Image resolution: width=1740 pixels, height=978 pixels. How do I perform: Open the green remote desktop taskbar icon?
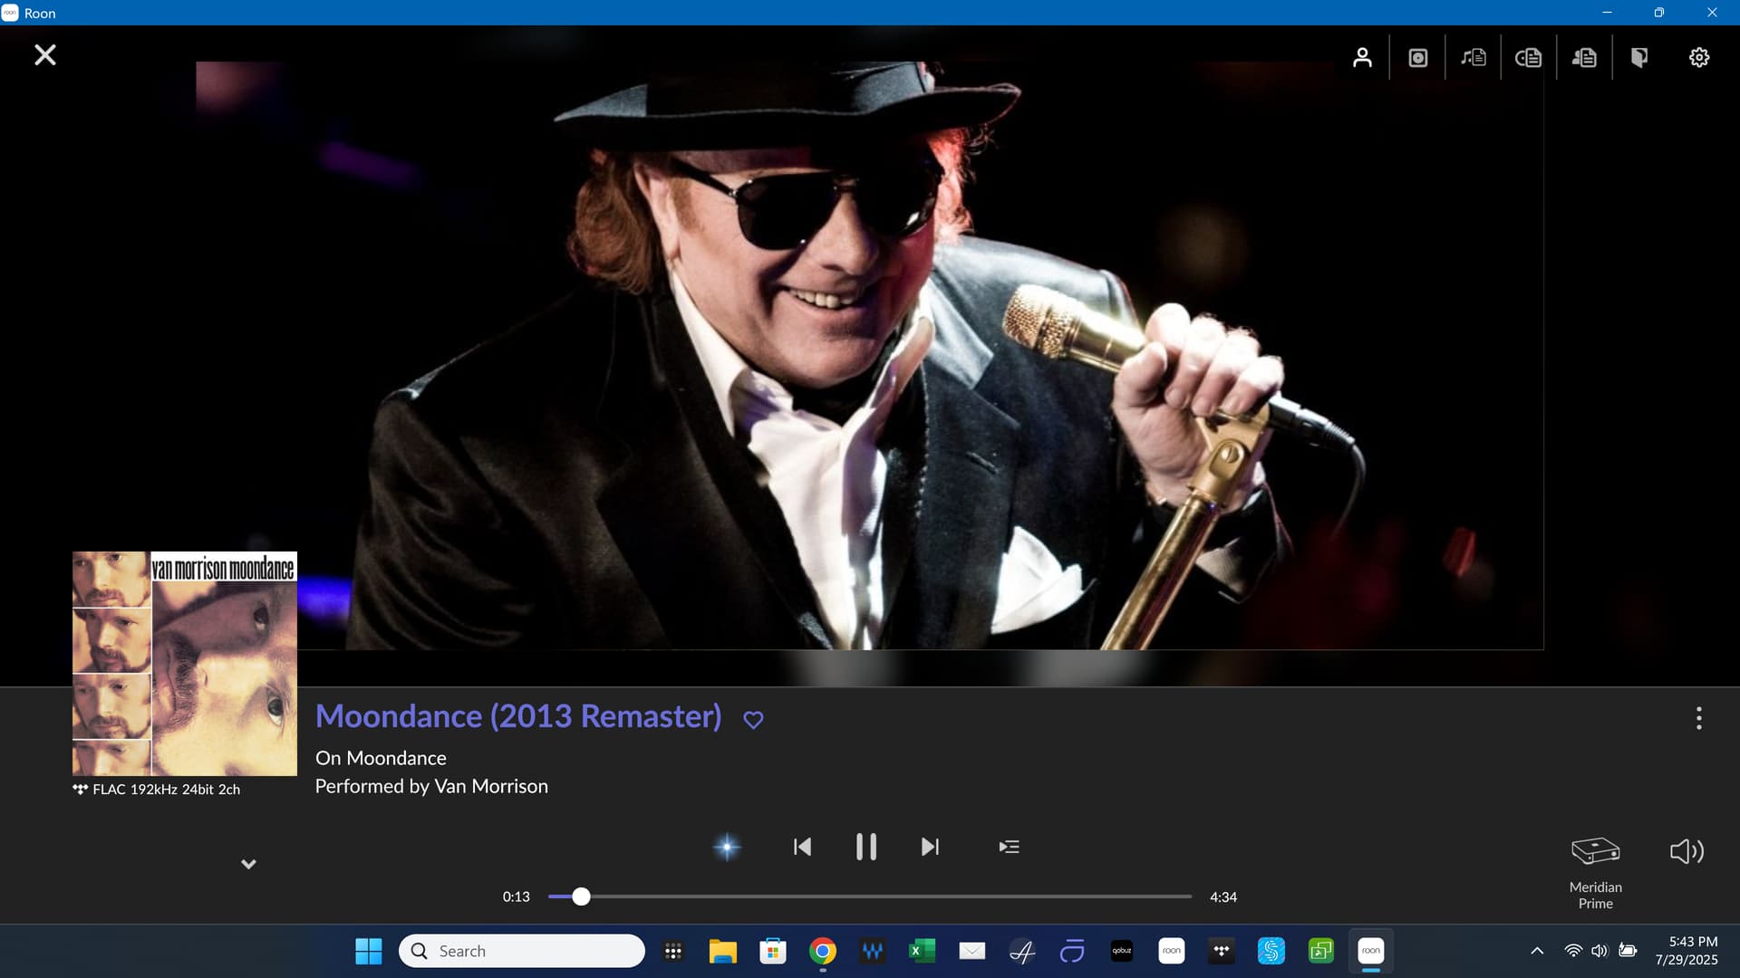[x=1321, y=951]
